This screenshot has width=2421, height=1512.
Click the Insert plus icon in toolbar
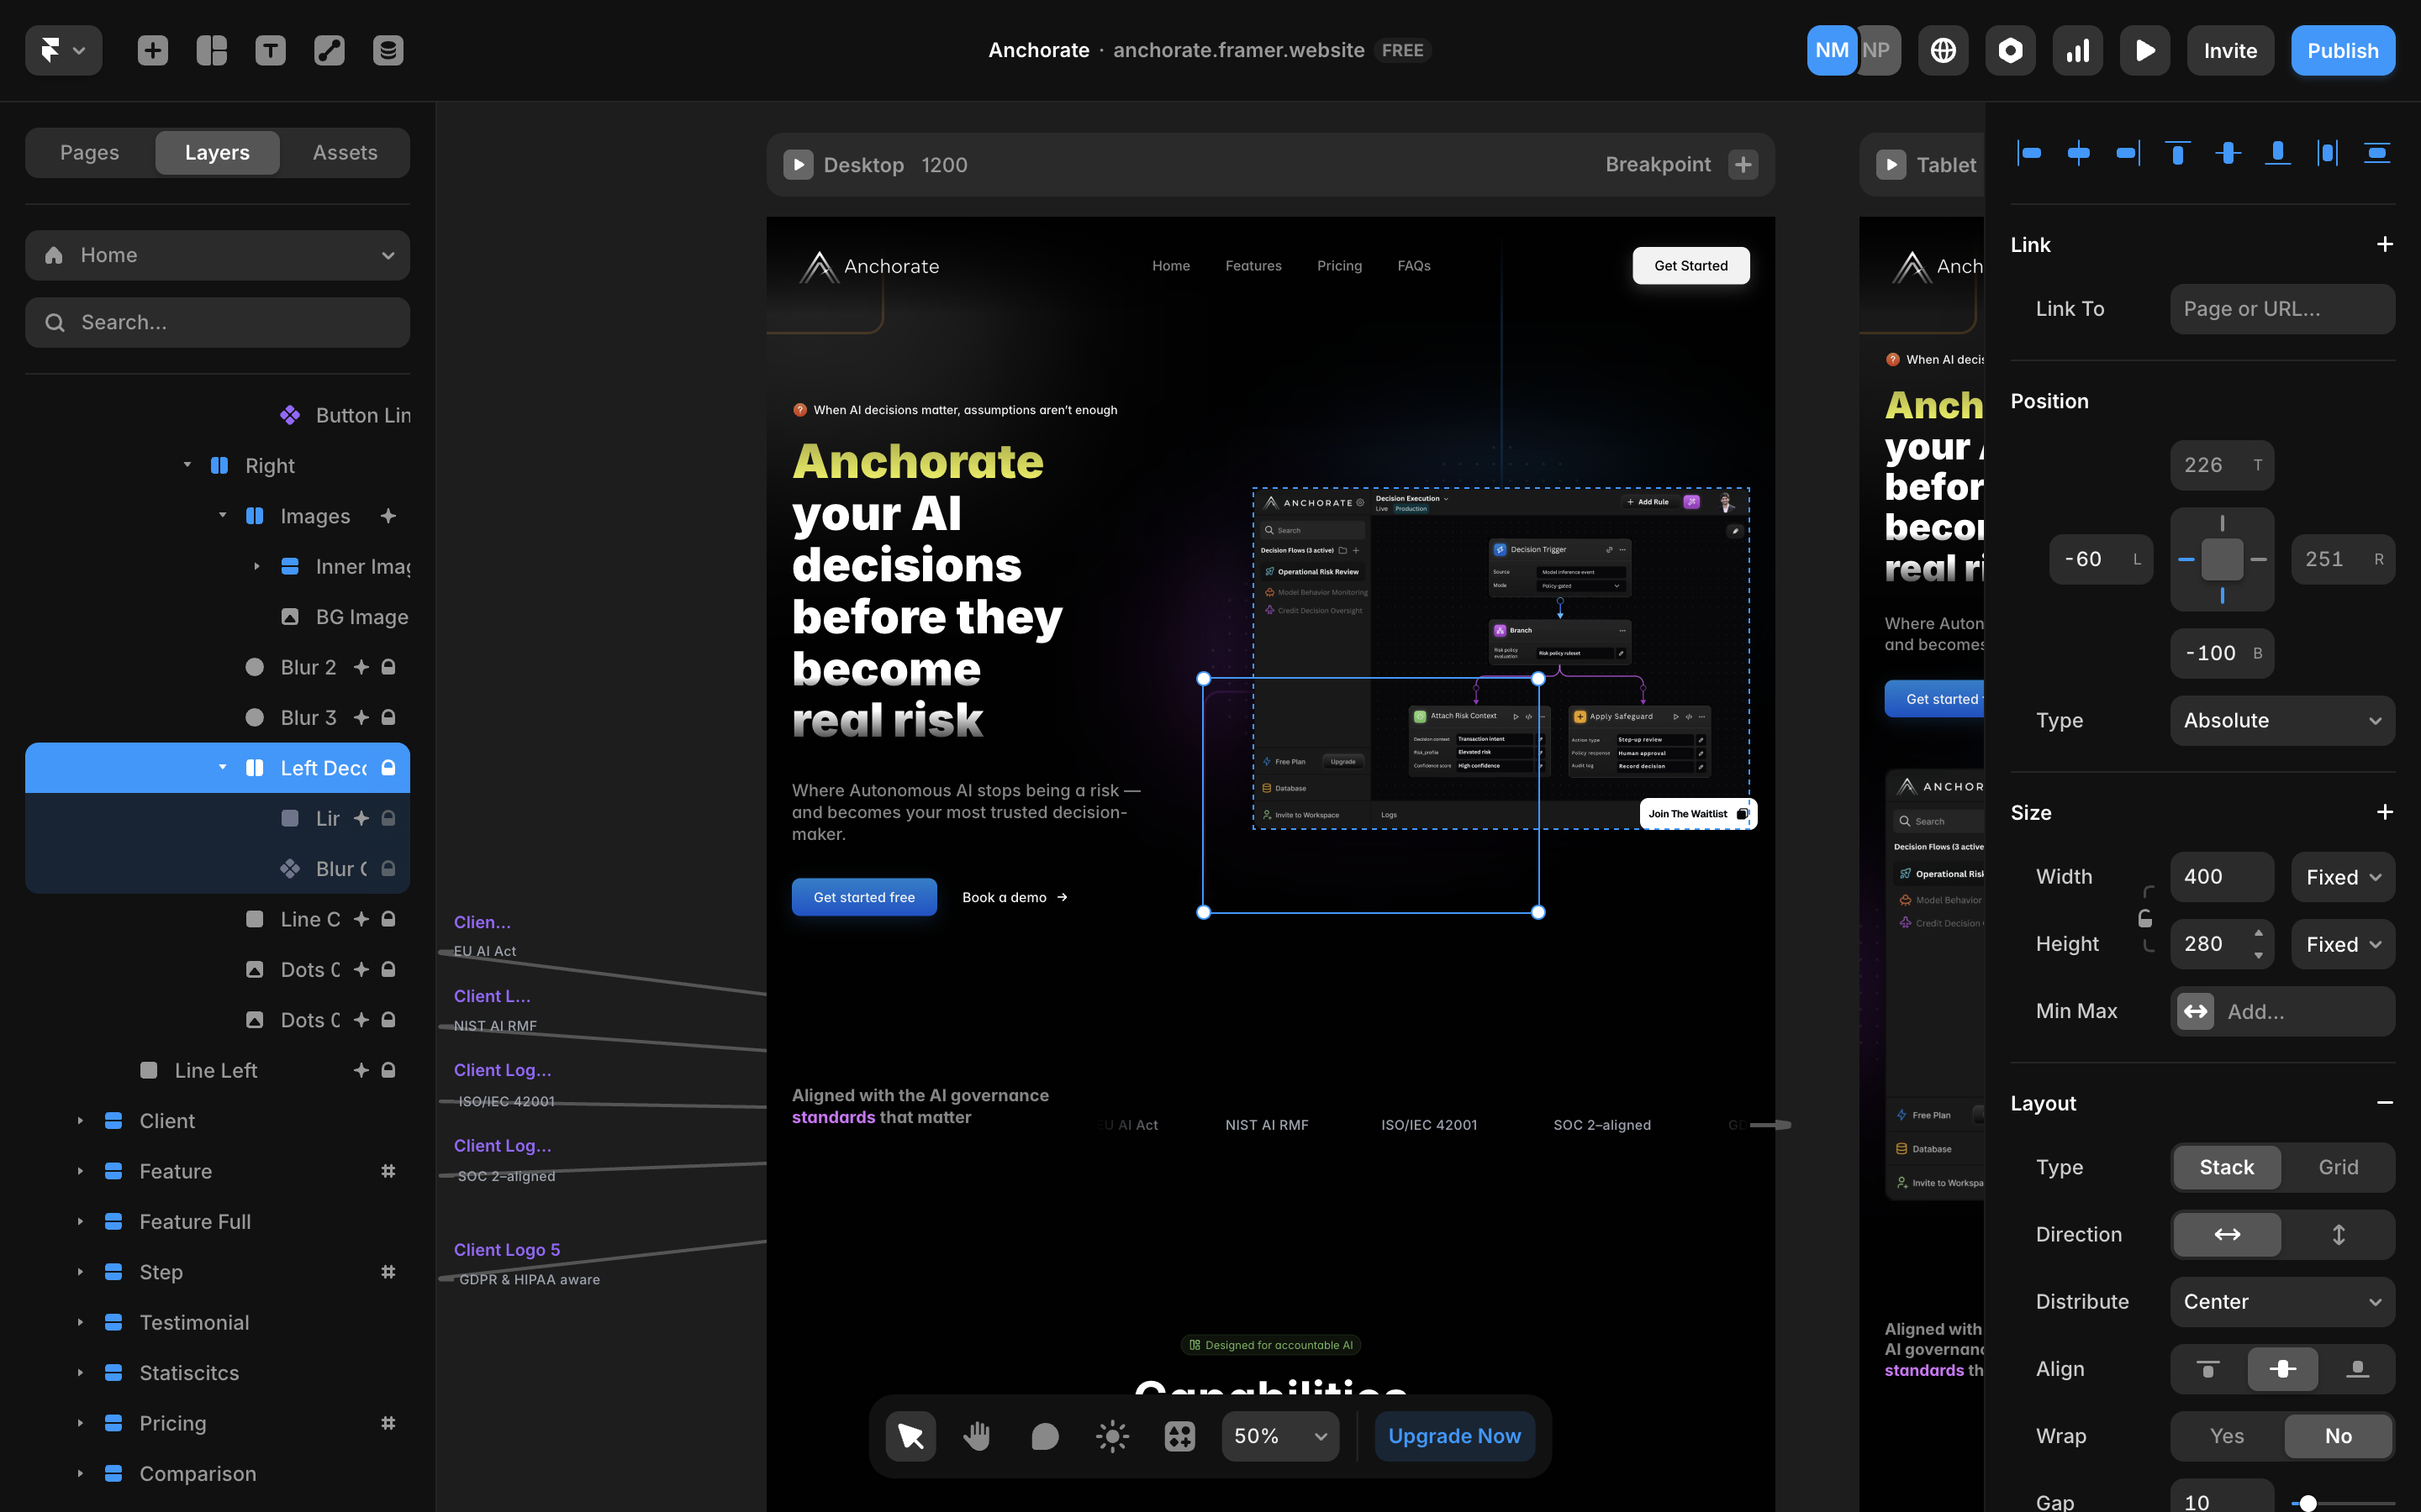(152, 50)
